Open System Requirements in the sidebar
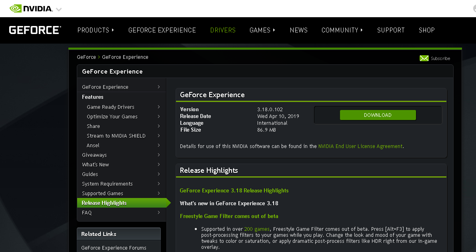The width and height of the screenshot is (476, 252). click(x=122, y=184)
